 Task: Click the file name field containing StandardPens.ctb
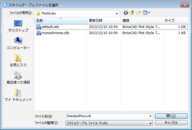[109, 116]
